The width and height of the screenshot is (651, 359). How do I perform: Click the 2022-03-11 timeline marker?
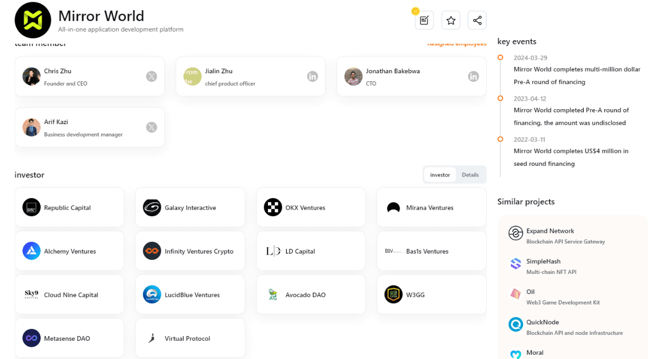[x=500, y=139]
